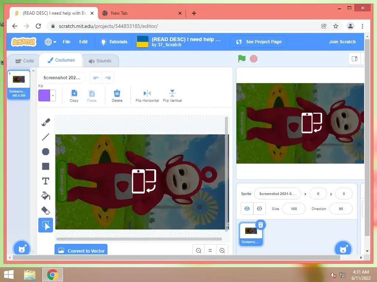Click the Choose a Sprite cat button
This screenshot has width=377, height=282.
pyautogui.click(x=343, y=248)
